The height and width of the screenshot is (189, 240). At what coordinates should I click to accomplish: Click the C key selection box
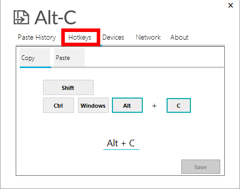tap(179, 105)
